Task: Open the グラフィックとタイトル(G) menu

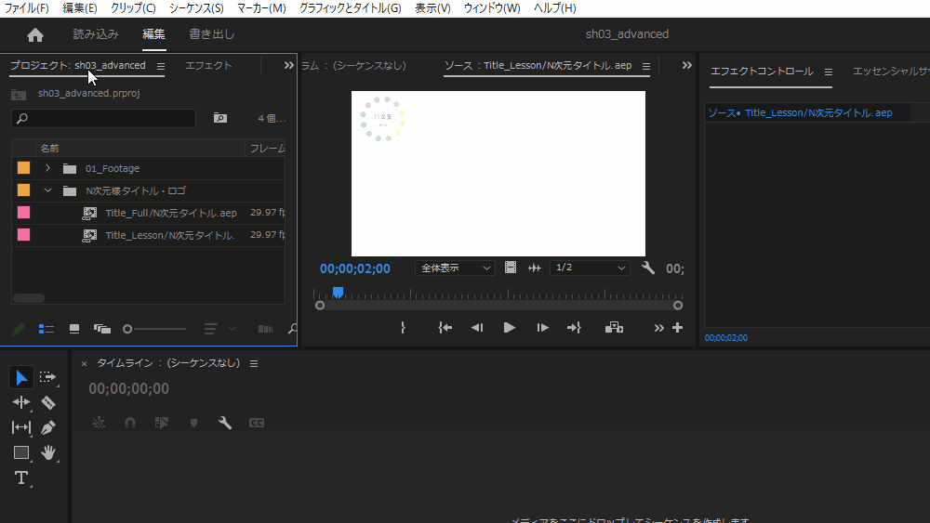Action: 350,8
